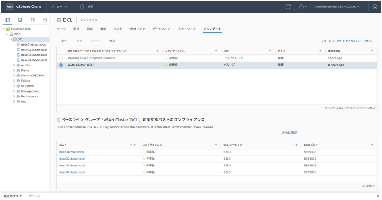Open GO TO UPDATE MANAGER HOME link
This screenshot has height=200, width=382.
(347, 41)
